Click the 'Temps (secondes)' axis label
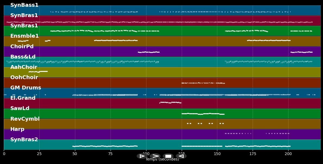This screenshot has height=164, width=323. [x=162, y=159]
